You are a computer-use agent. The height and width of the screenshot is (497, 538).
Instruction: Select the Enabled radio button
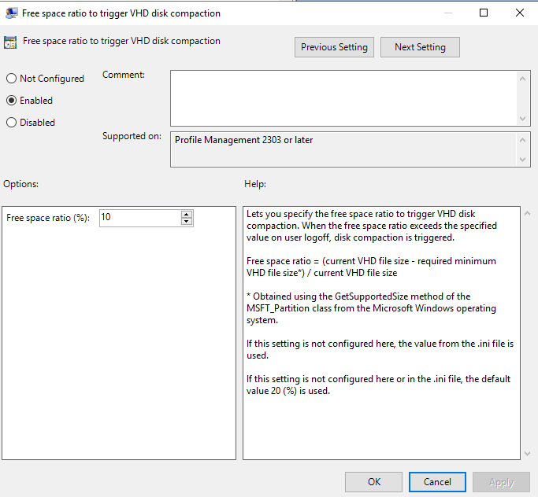[11, 101]
